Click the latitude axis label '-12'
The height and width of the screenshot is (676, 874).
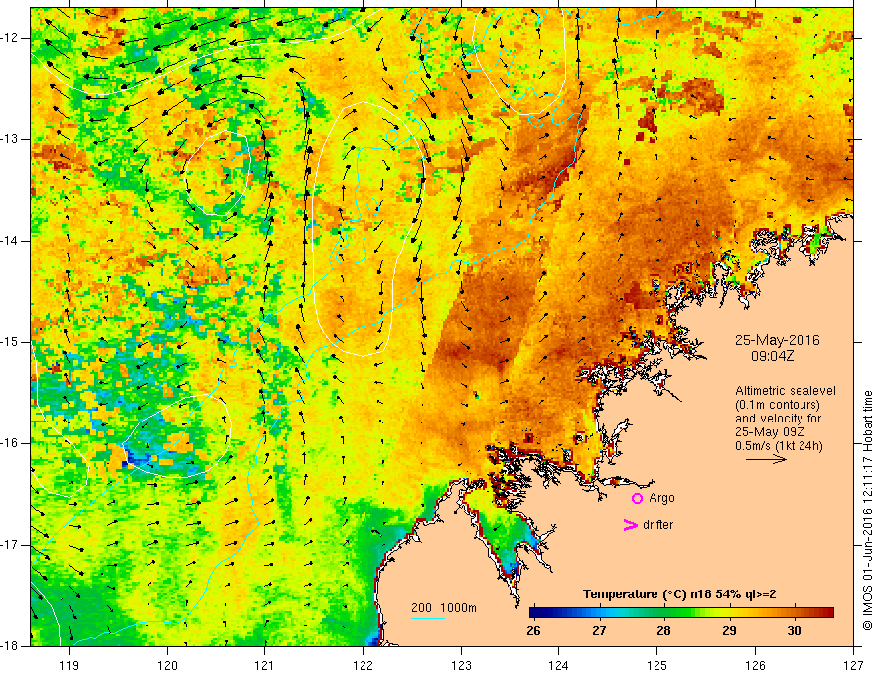(x=11, y=38)
